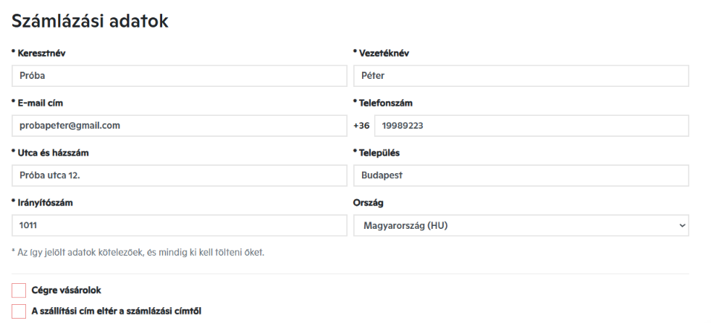Click the Telefonszám field with 19989223

point(531,126)
